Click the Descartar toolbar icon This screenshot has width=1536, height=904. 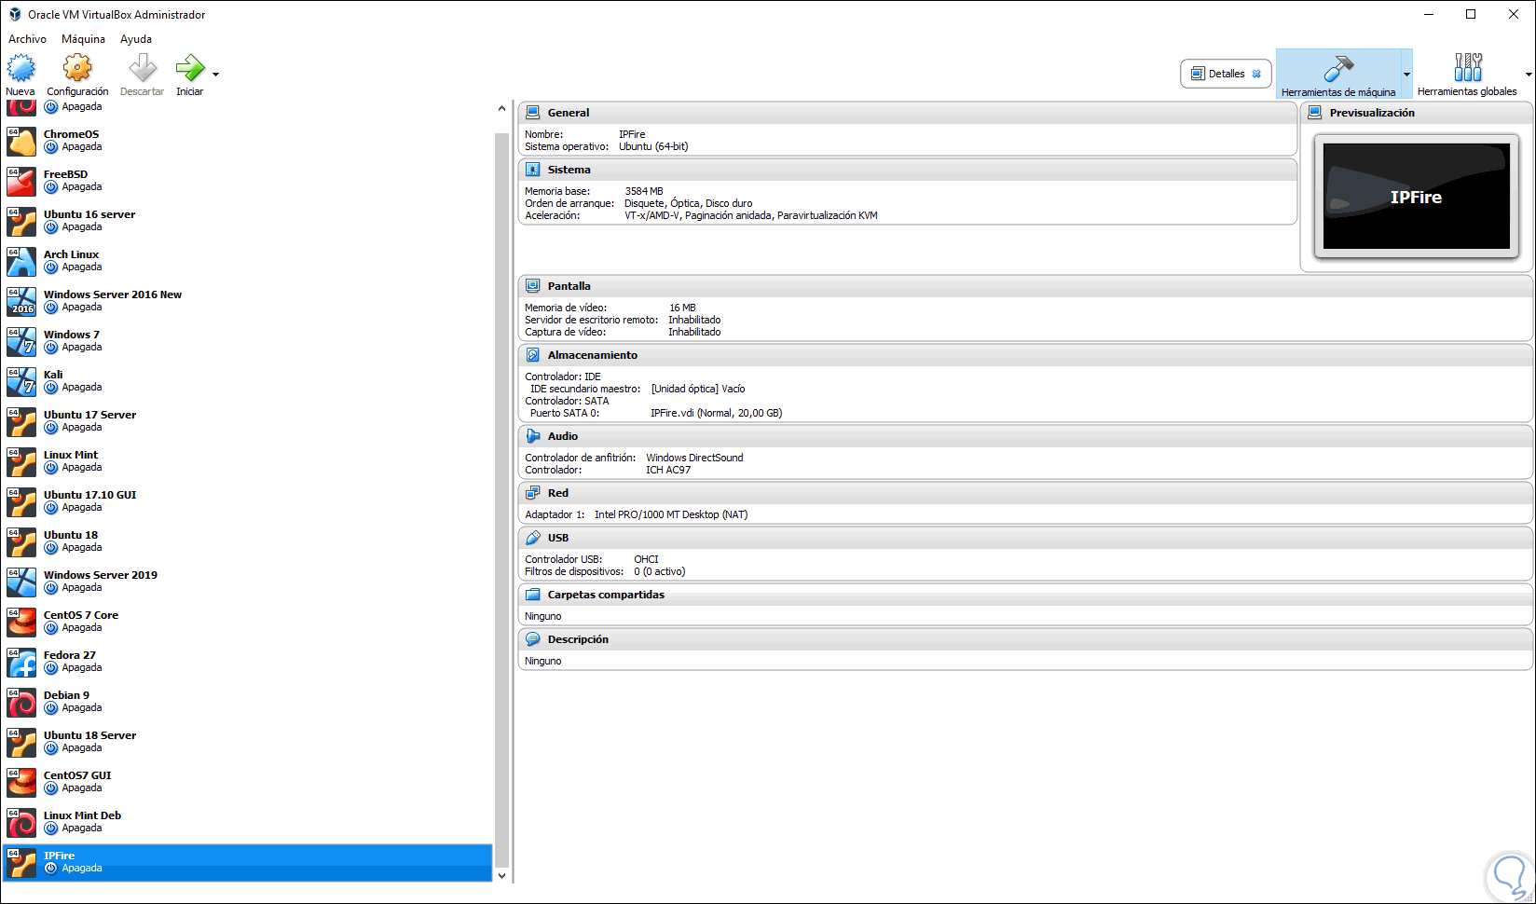tap(142, 68)
